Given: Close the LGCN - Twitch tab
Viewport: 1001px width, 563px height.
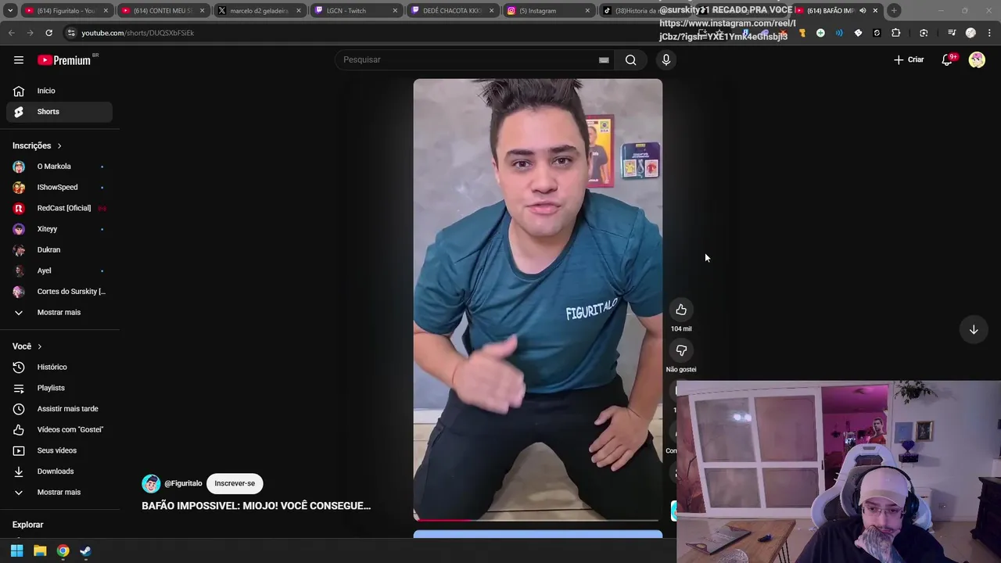Looking at the screenshot, I should pyautogui.click(x=395, y=10).
